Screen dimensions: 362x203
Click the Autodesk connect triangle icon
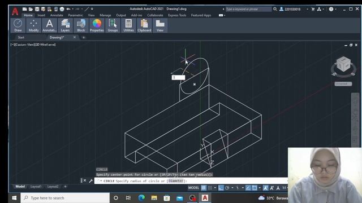pos(319,9)
